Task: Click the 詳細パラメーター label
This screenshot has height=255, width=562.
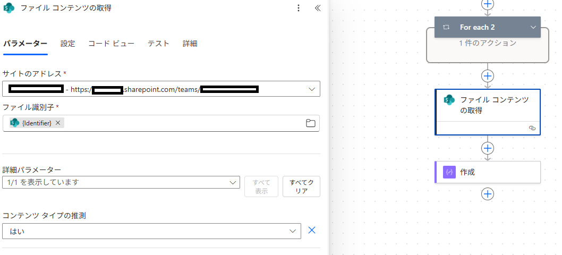Action: click(x=32, y=169)
